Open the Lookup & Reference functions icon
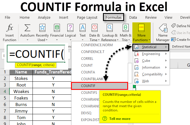This screenshot has width=190, height=125. pyautogui.click(x=110, y=28)
